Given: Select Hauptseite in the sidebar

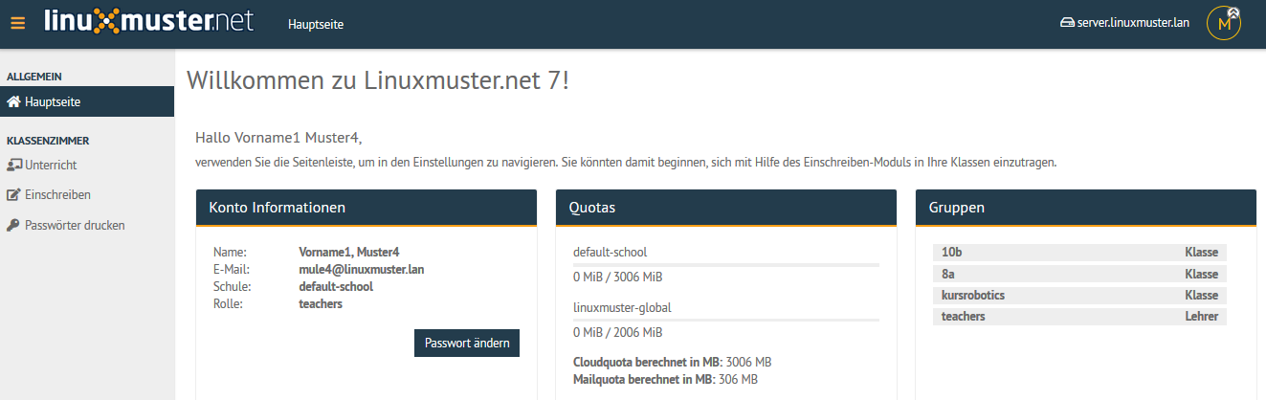Looking at the screenshot, I should tap(87, 101).
